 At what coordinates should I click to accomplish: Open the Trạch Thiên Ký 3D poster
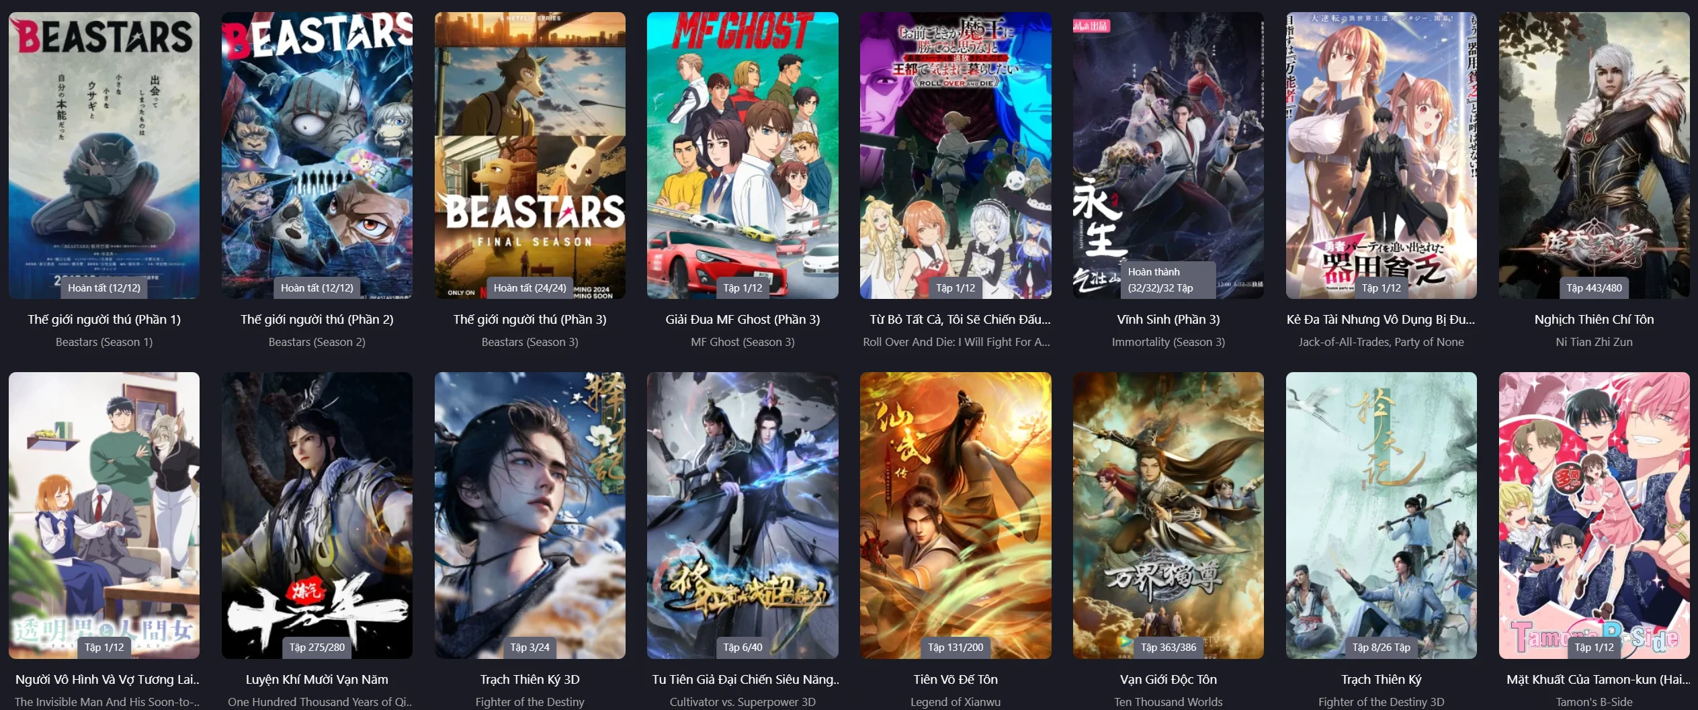pos(530,515)
